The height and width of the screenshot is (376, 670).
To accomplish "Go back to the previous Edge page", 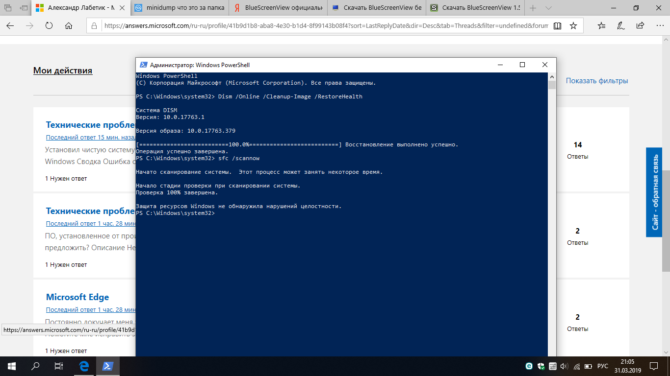I will tap(10, 25).
